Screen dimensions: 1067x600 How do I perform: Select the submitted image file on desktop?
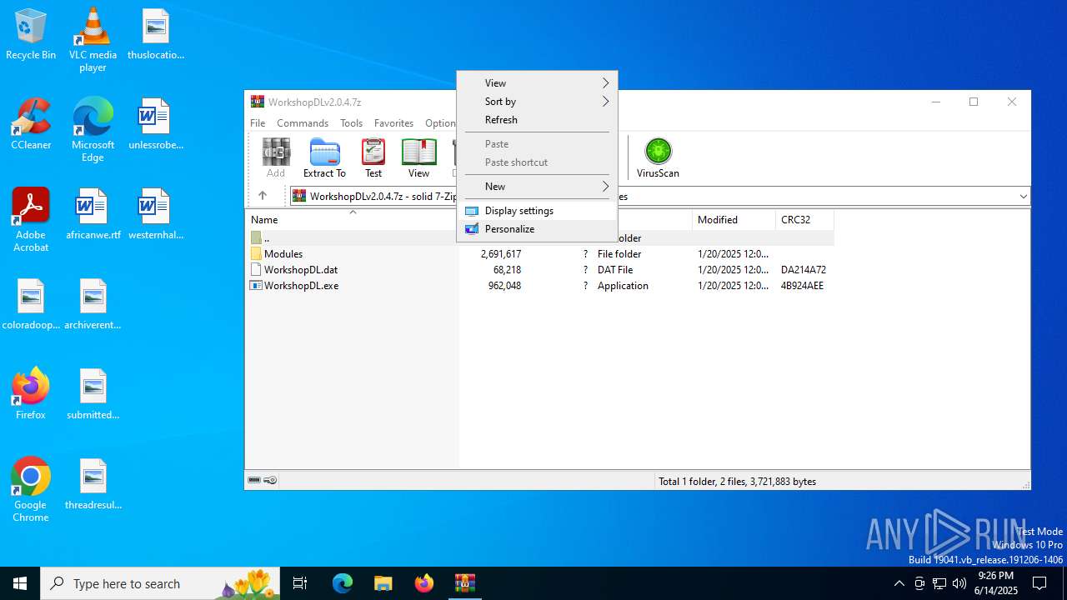click(93, 394)
